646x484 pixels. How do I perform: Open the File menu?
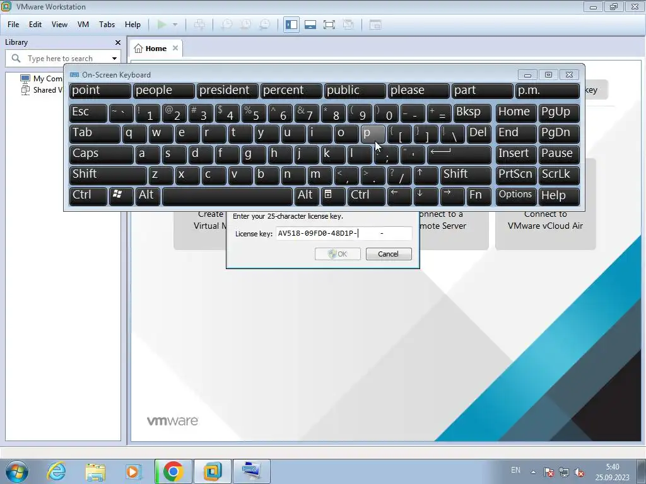pos(13,25)
